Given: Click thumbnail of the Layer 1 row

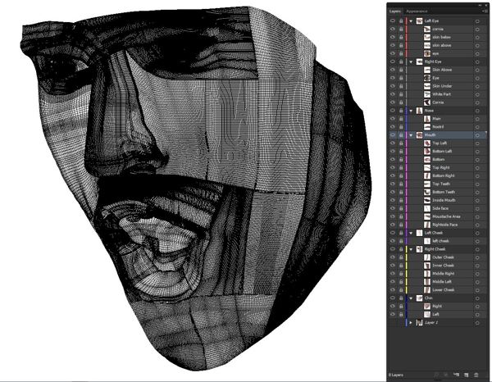Looking at the screenshot, I should click(x=420, y=323).
